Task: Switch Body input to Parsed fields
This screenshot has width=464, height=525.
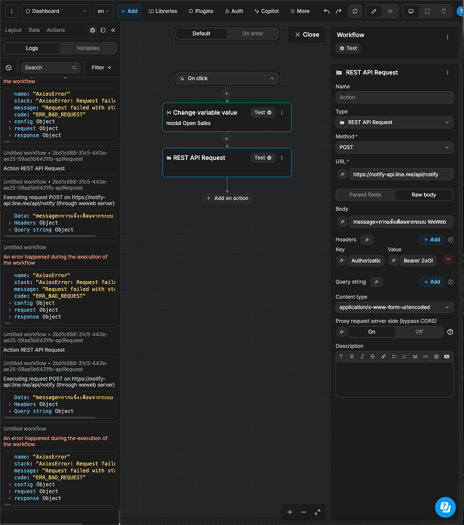Action: pos(365,195)
